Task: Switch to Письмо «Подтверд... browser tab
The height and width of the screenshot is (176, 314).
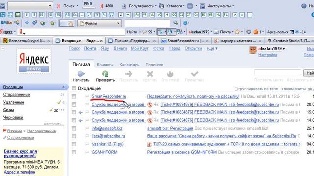Action: tap(132, 41)
